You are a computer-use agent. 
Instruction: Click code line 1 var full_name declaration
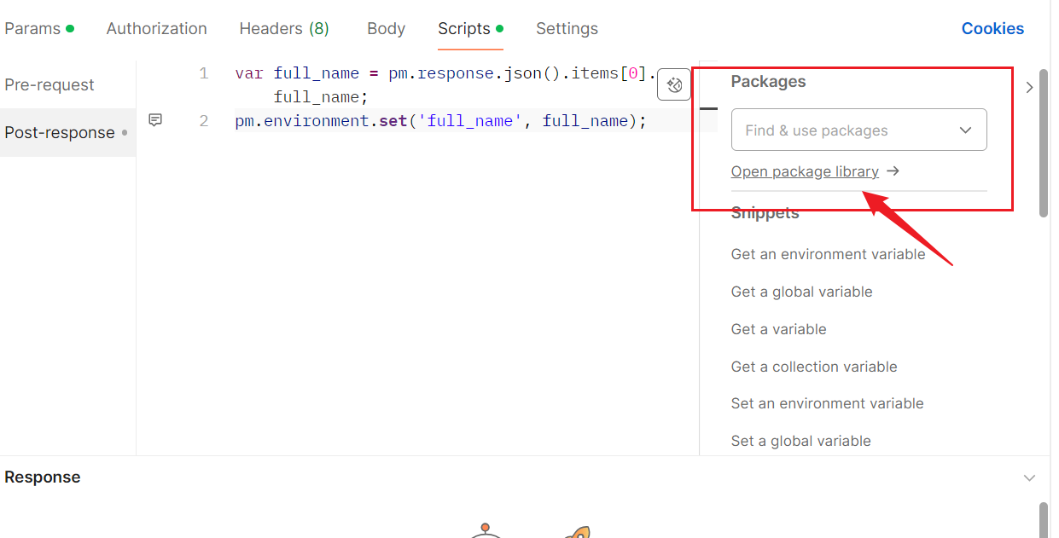point(445,85)
